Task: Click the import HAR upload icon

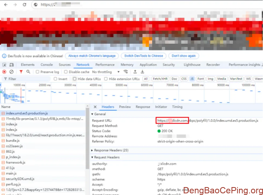Action: click(135, 72)
